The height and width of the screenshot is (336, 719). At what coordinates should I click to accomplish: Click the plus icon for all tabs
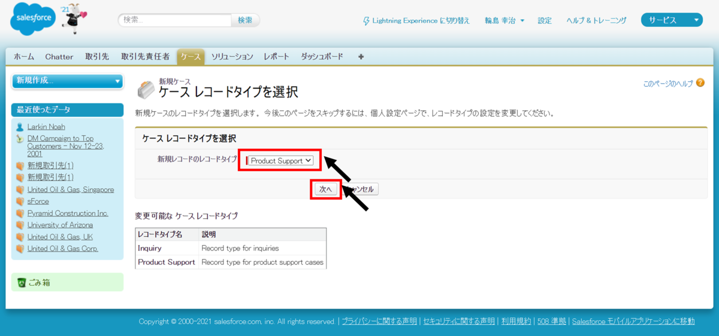(x=361, y=57)
